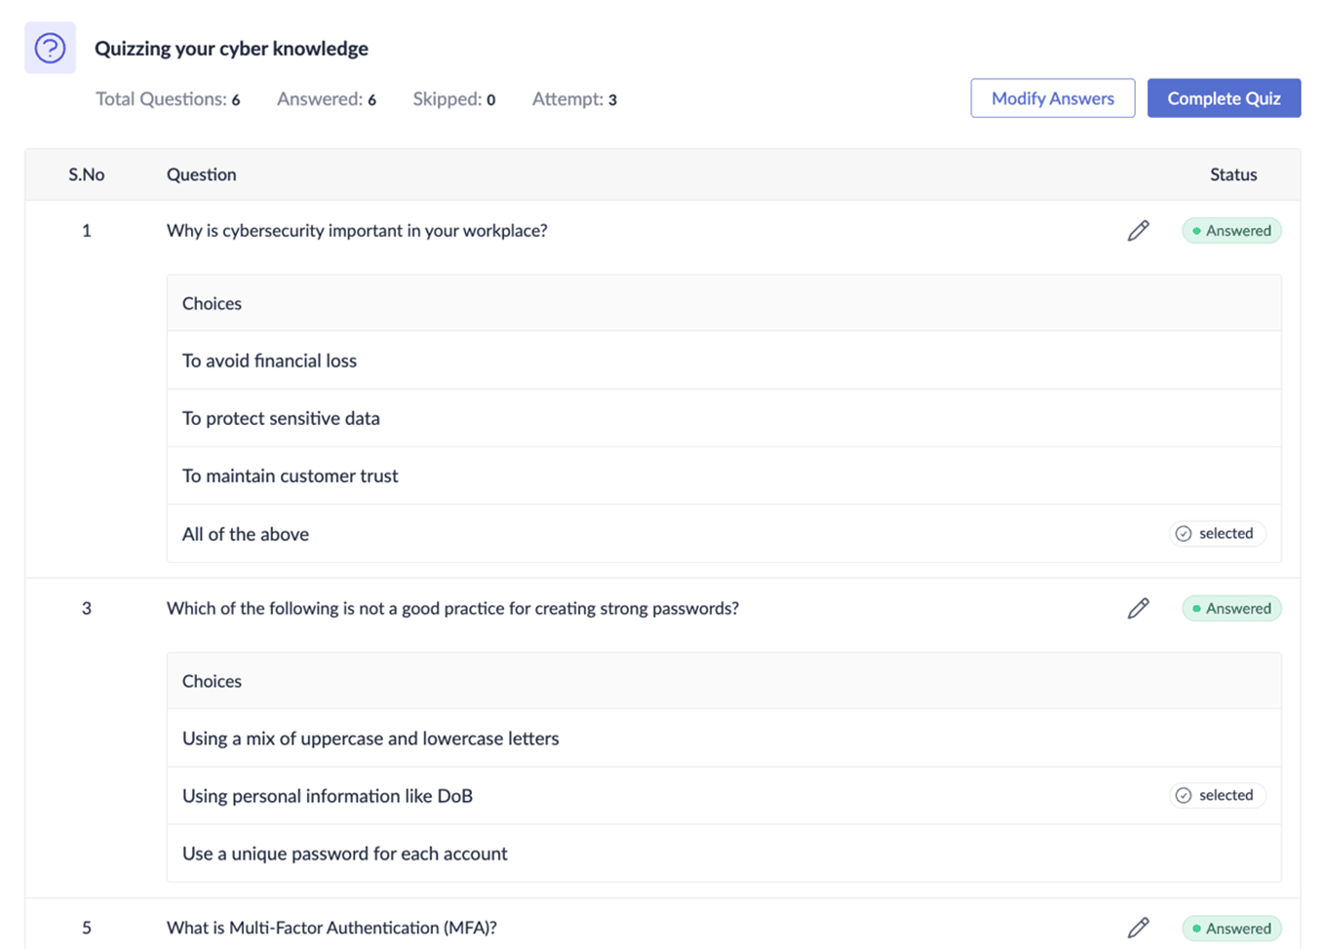This screenshot has width=1326, height=949.
Task: Open the edit pencil for question 3
Action: [1138, 608]
